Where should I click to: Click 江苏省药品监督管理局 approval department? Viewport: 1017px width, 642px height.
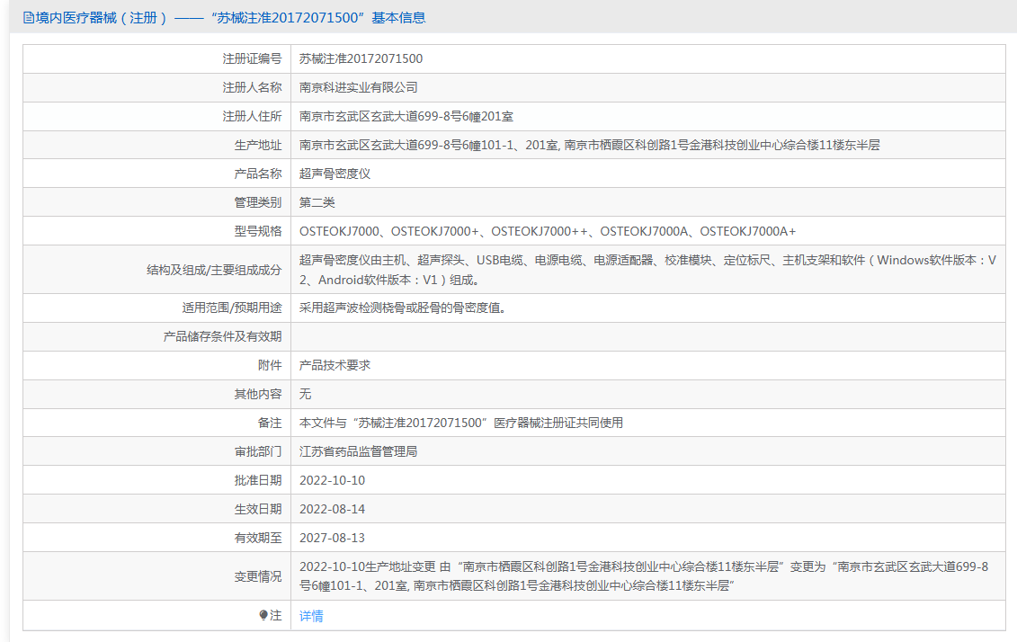click(358, 451)
